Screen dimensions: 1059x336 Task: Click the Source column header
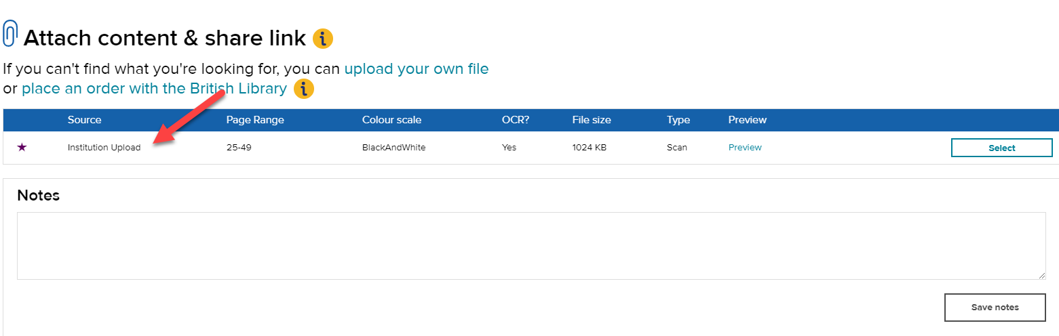point(84,120)
